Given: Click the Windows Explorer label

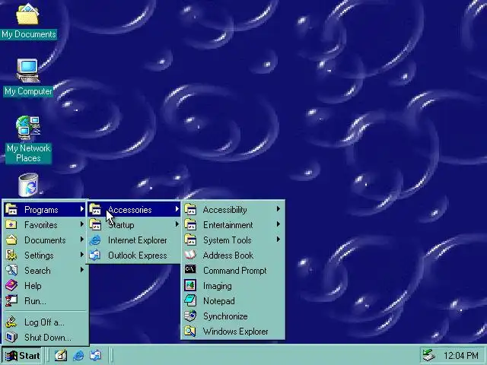Looking at the screenshot, I should (x=235, y=332).
